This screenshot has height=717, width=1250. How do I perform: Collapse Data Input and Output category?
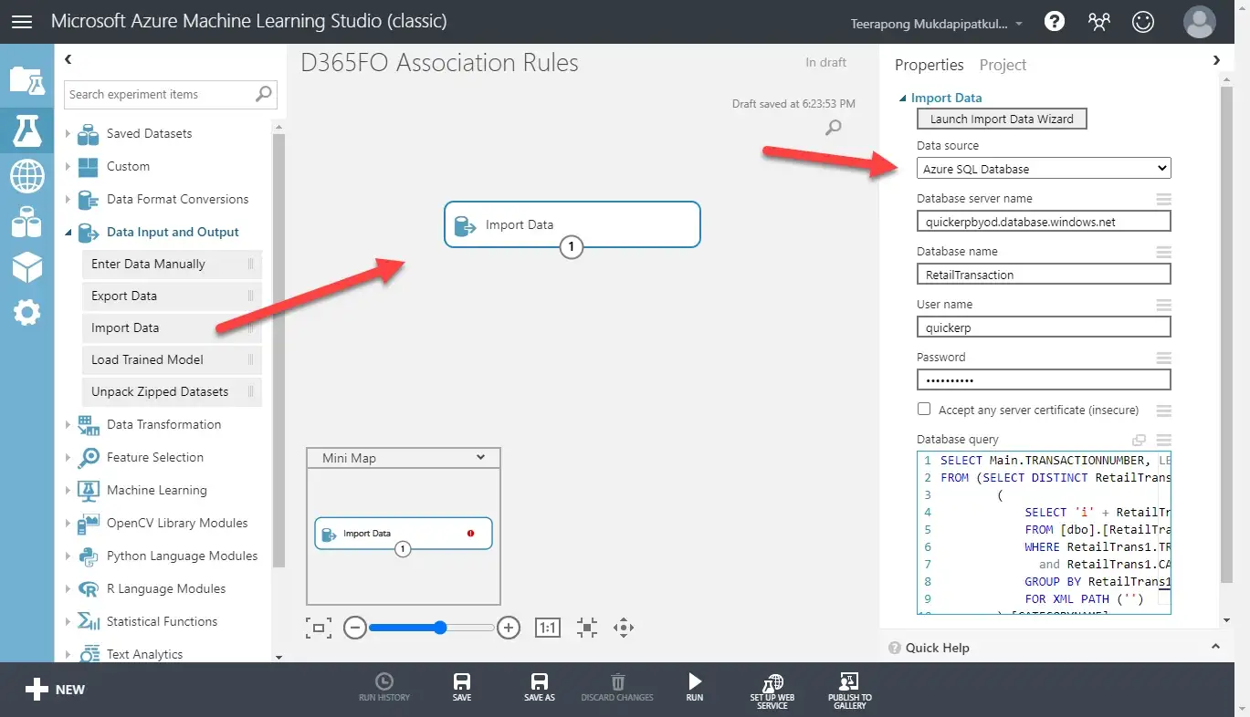[x=68, y=233]
